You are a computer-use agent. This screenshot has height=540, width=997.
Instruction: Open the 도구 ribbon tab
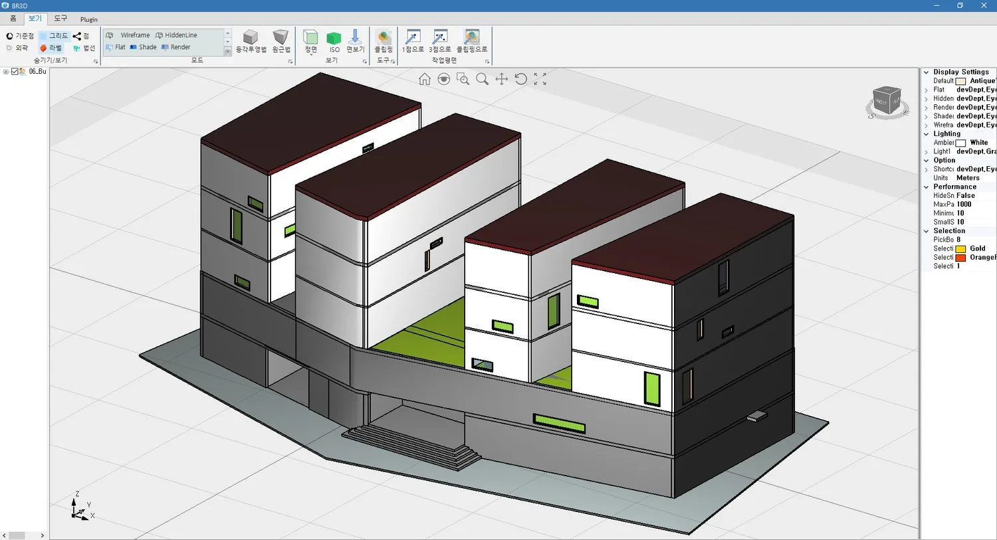(x=60, y=19)
